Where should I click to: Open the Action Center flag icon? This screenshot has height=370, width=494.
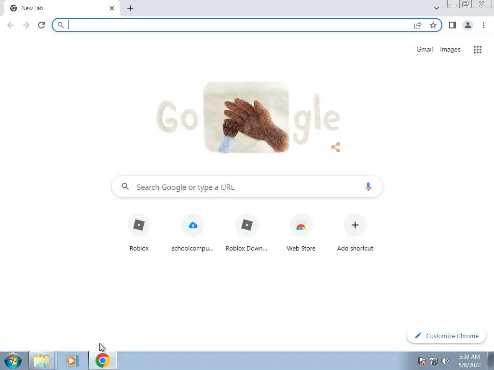pos(422,361)
